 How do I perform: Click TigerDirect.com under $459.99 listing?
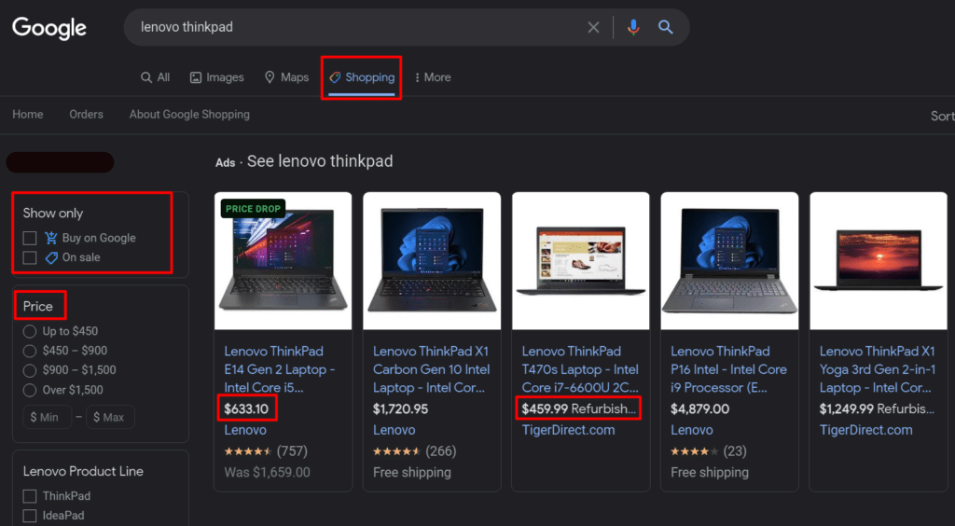pos(568,430)
